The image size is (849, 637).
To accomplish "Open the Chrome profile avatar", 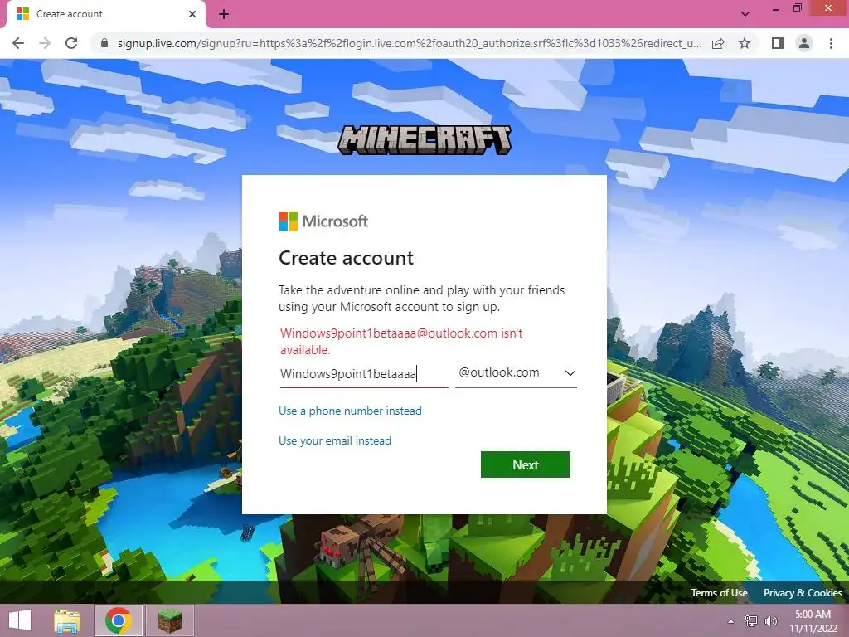I will tap(804, 43).
